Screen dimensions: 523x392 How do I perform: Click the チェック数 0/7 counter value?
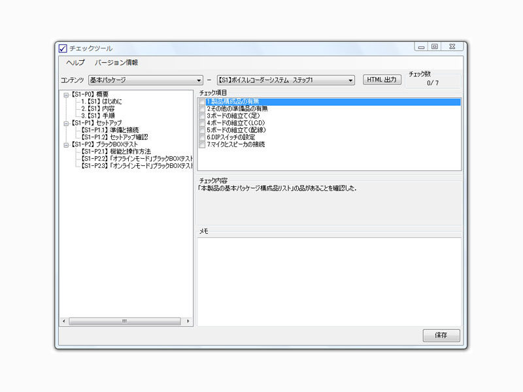point(433,83)
